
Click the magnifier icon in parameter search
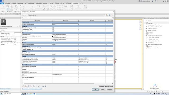click(112, 18)
